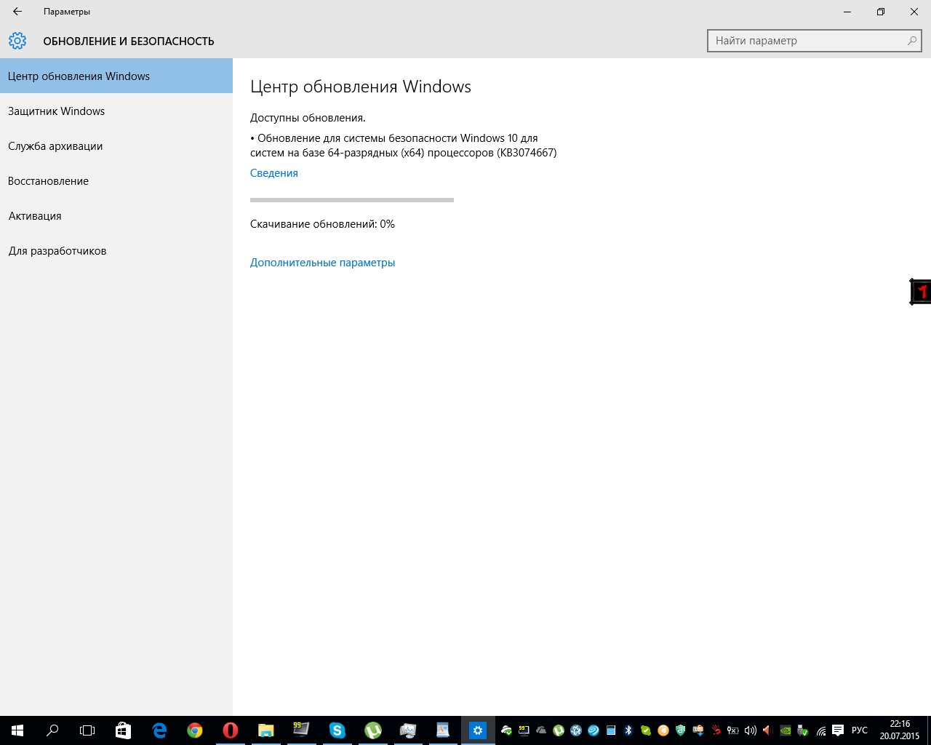This screenshot has height=745, width=931.
Task: Open uTorrent from the taskbar
Action: pos(372,730)
